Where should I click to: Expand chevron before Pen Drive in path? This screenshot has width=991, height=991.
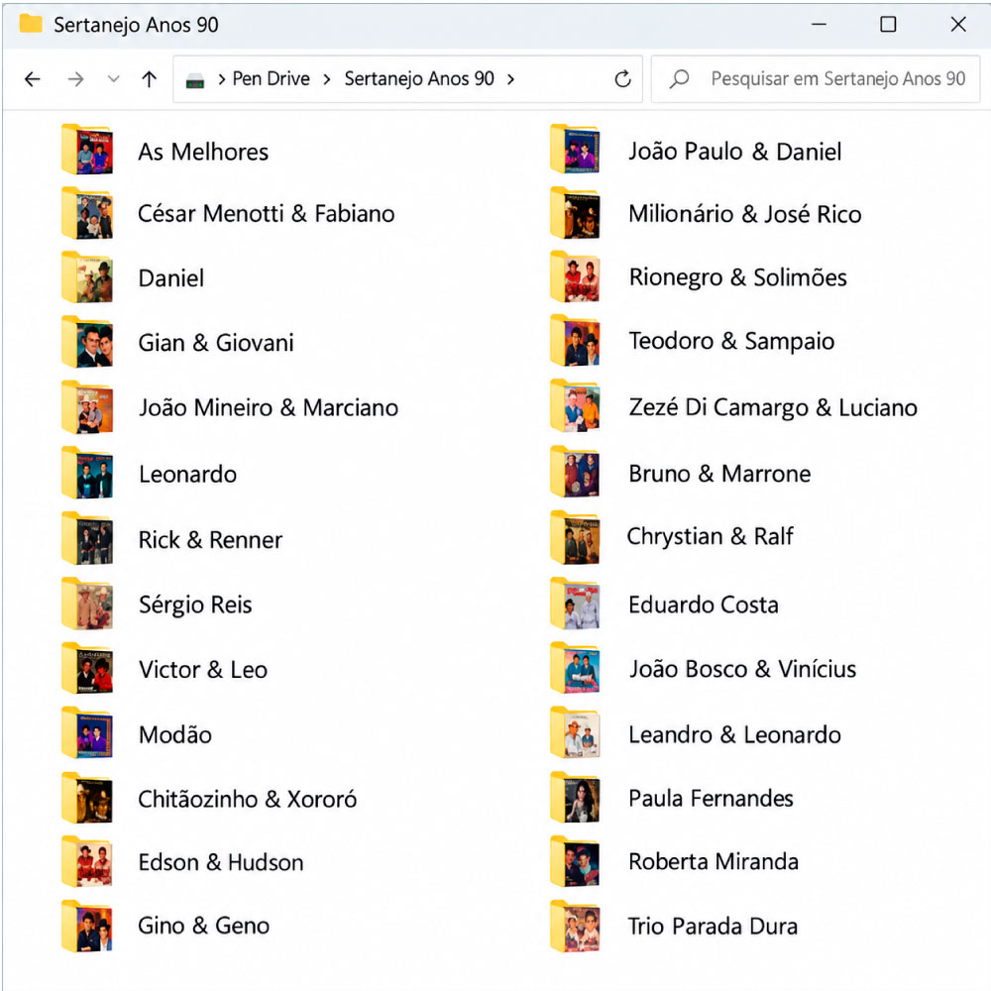pyautogui.click(x=222, y=79)
